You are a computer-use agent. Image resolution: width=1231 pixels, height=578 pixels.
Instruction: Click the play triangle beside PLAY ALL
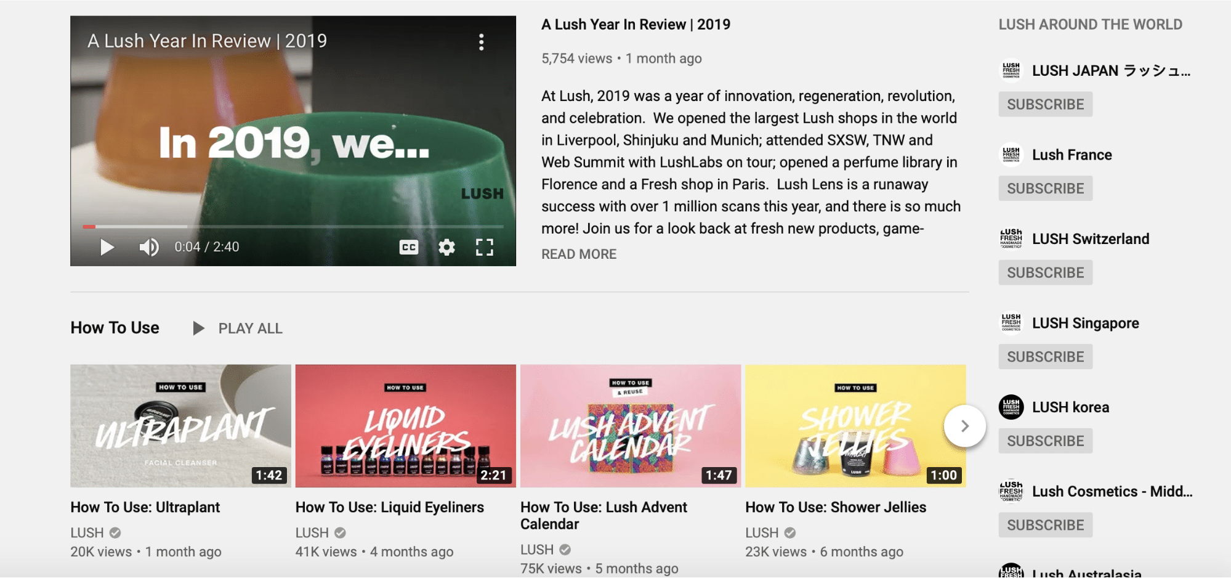coord(198,328)
